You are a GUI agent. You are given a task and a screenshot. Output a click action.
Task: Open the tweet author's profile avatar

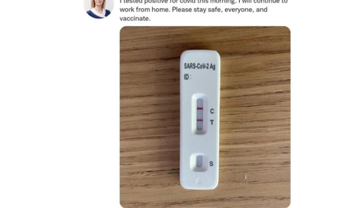(x=99, y=8)
